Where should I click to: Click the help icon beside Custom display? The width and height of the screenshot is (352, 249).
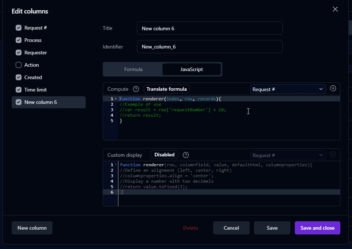(186, 155)
